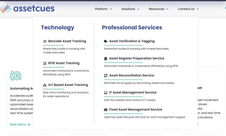Viewport: 226px width, 136px height.
Task: Click the arrow icon next to Book Demo
Action: tap(29, 125)
